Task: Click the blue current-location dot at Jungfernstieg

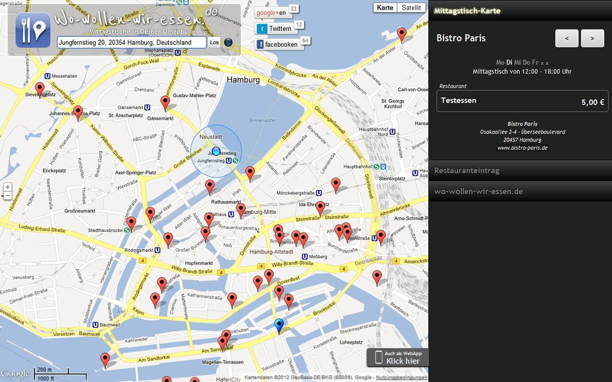Action: [x=216, y=151]
